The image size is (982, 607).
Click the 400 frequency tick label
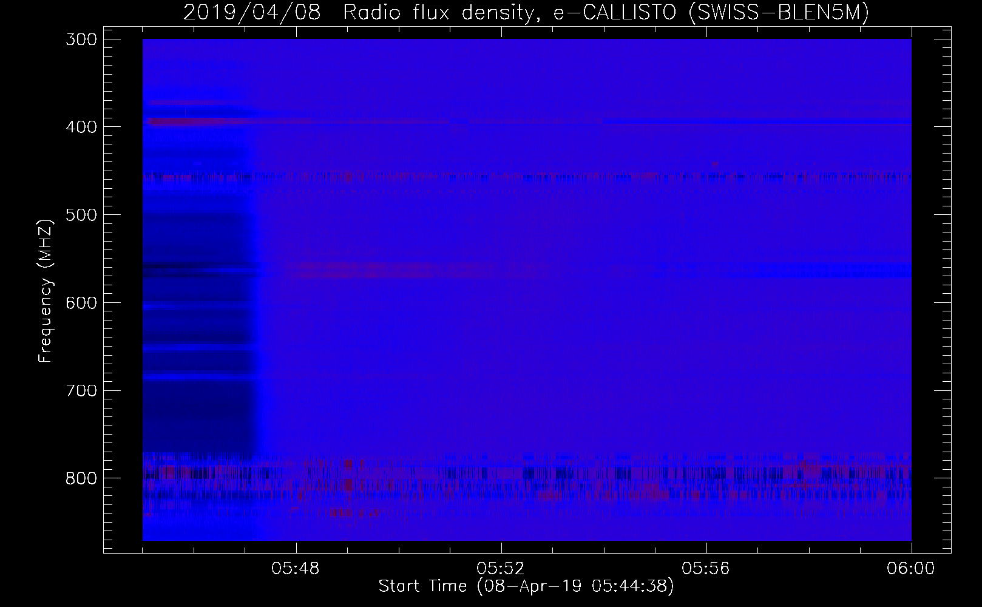click(x=81, y=127)
